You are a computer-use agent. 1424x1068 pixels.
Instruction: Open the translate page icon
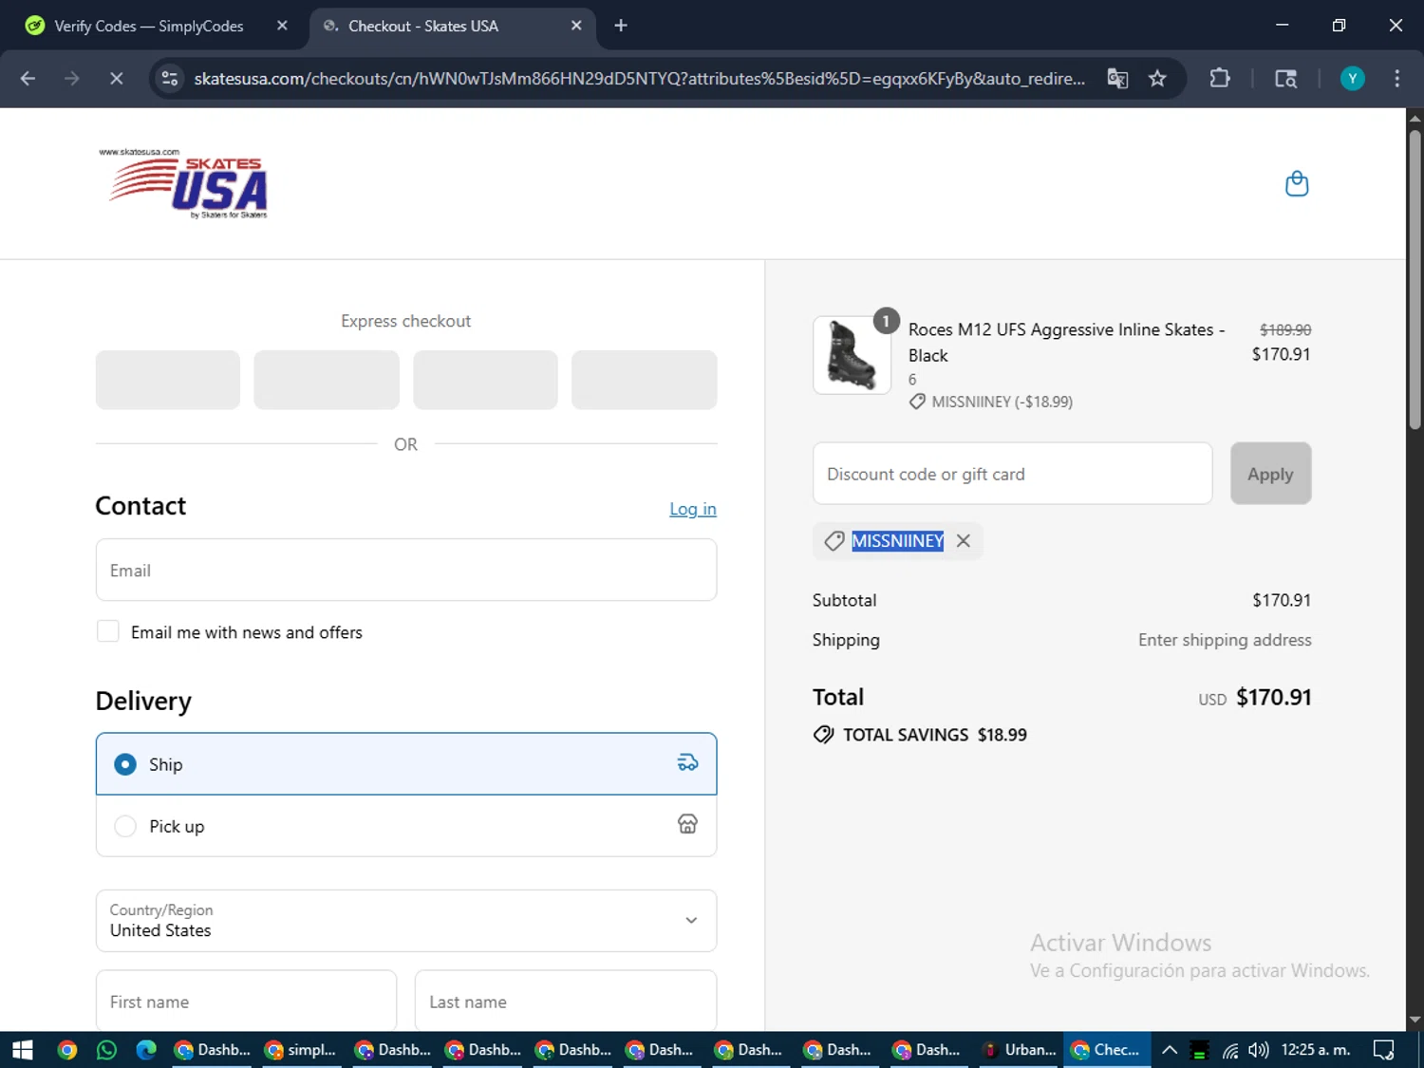[1117, 79]
